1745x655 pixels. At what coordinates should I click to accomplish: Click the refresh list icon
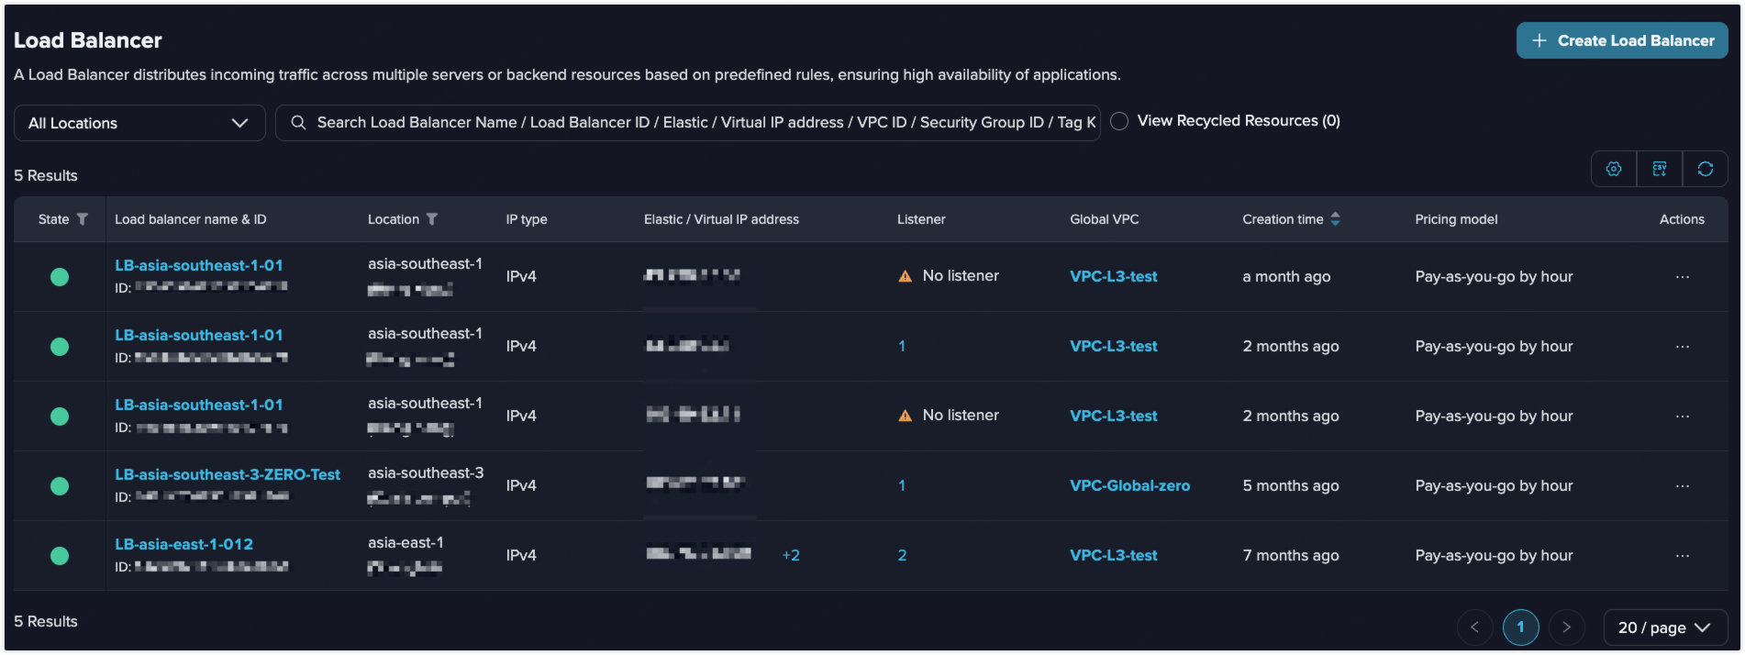(x=1706, y=169)
